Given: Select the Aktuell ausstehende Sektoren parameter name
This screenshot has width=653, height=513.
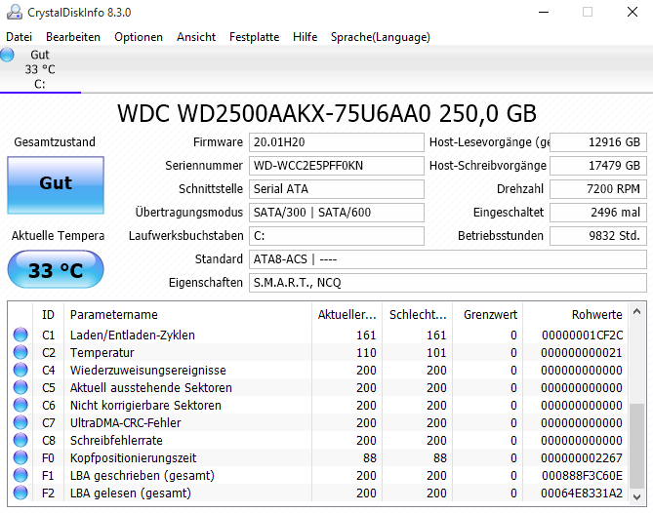Looking at the screenshot, I should tap(150, 387).
